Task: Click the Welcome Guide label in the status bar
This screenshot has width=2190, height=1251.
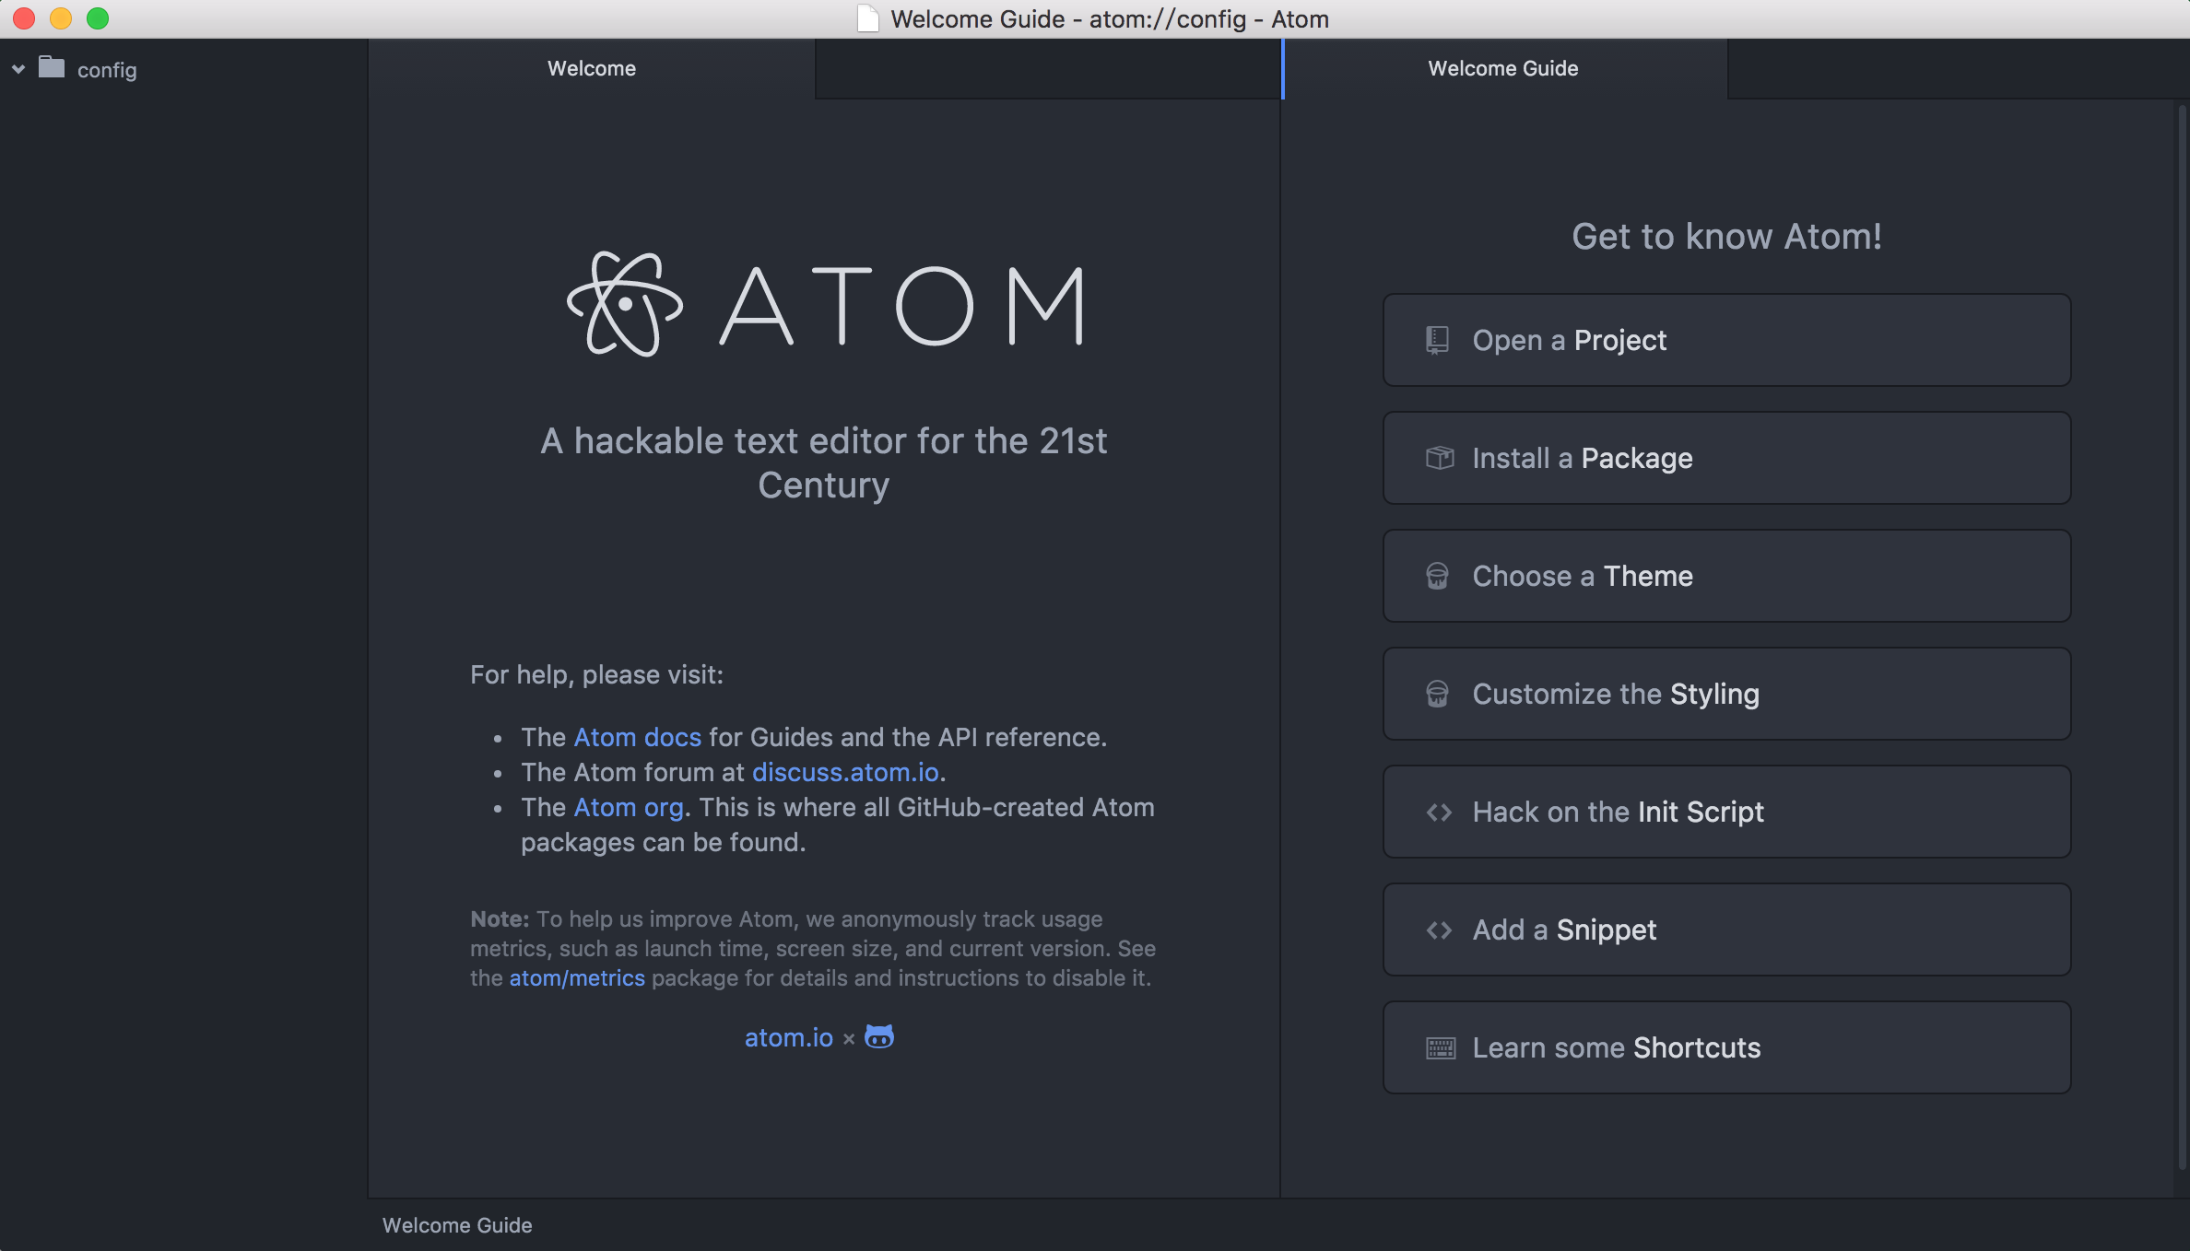Action: click(457, 1225)
